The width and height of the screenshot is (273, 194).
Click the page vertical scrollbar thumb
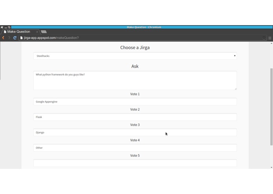(x=271, y=107)
